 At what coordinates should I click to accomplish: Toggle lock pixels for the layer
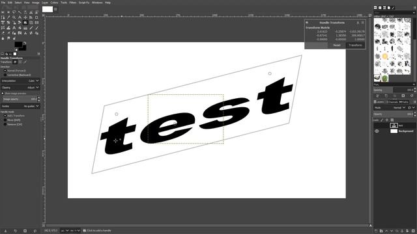point(382,120)
